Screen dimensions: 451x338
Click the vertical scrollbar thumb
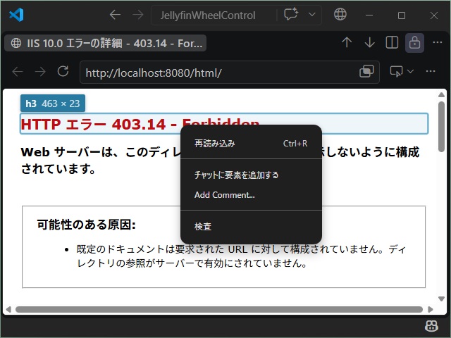tap(442, 126)
